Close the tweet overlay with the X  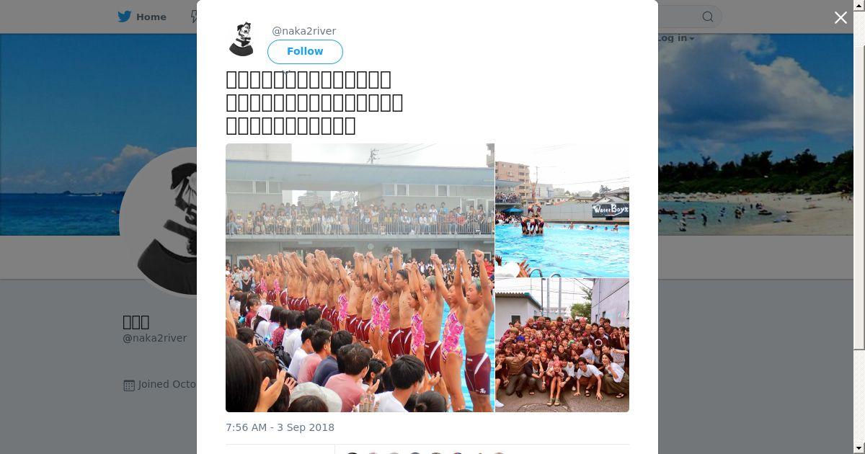(840, 18)
